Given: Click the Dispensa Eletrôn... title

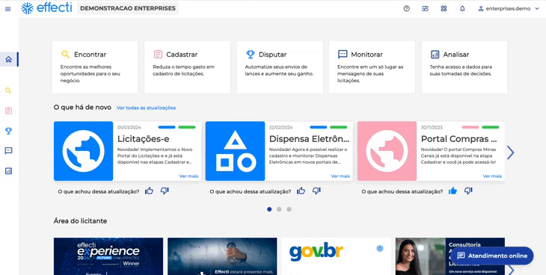Looking at the screenshot, I should tap(309, 139).
